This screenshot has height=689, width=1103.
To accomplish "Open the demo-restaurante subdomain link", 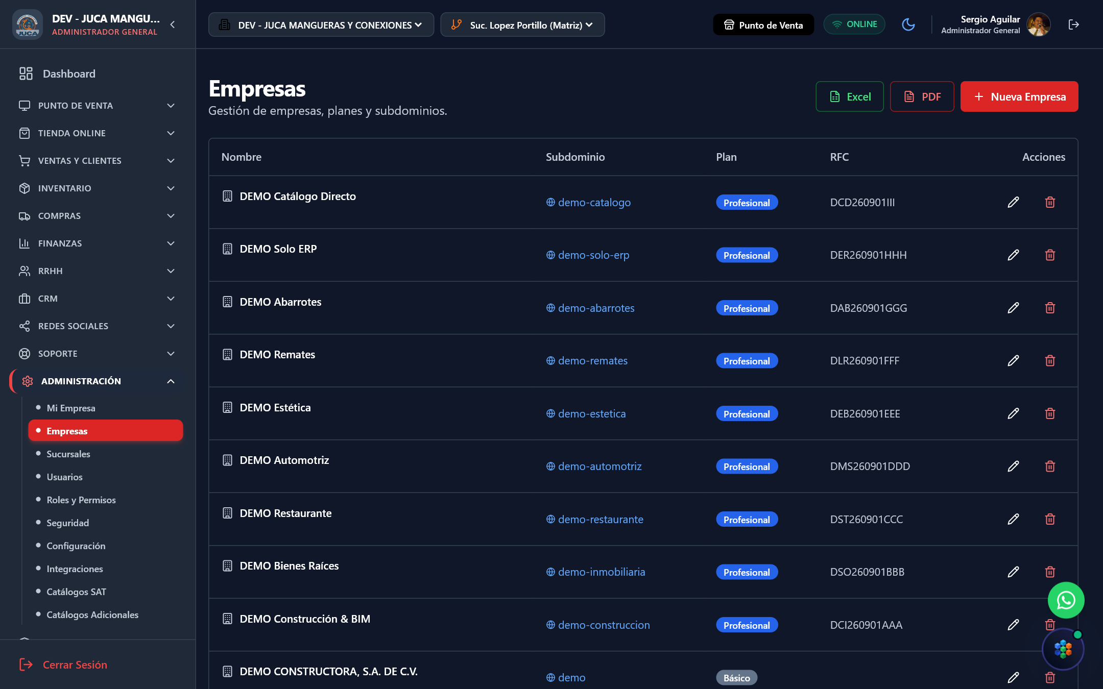I will point(595,519).
